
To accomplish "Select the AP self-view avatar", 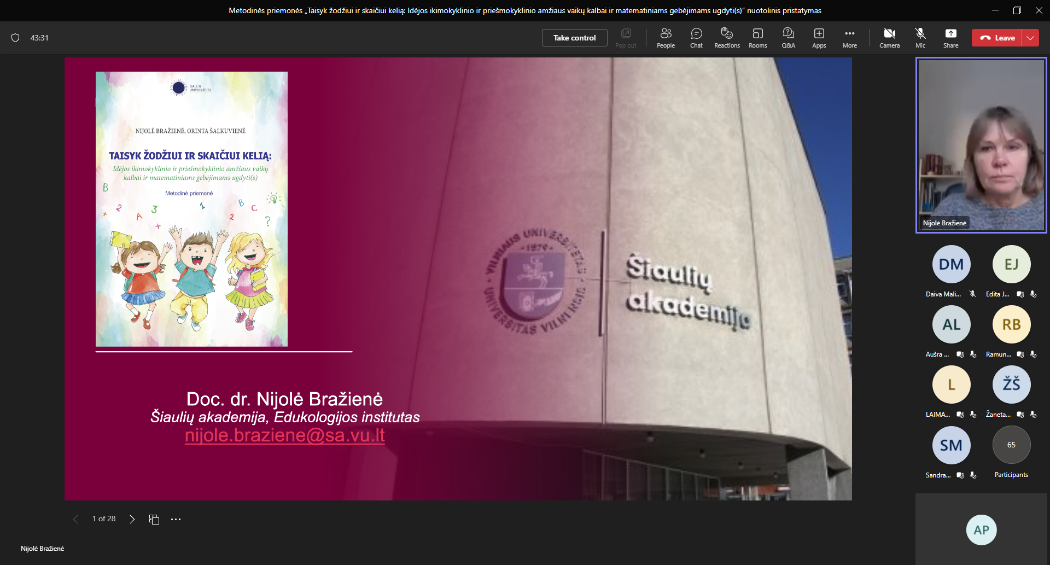I will 981,529.
